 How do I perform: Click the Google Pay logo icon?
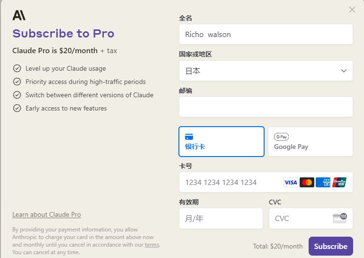click(281, 137)
